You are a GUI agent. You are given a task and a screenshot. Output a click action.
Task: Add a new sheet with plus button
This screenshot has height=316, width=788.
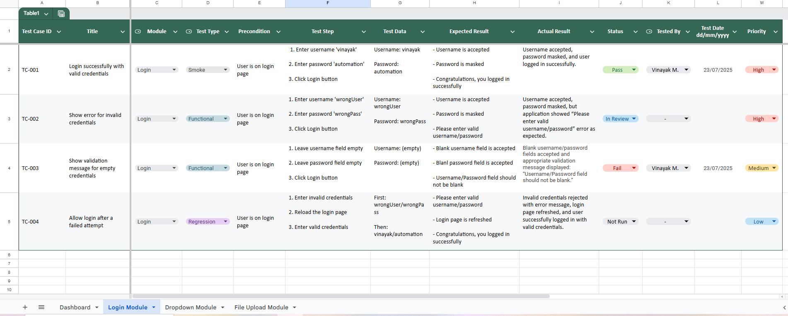25,307
